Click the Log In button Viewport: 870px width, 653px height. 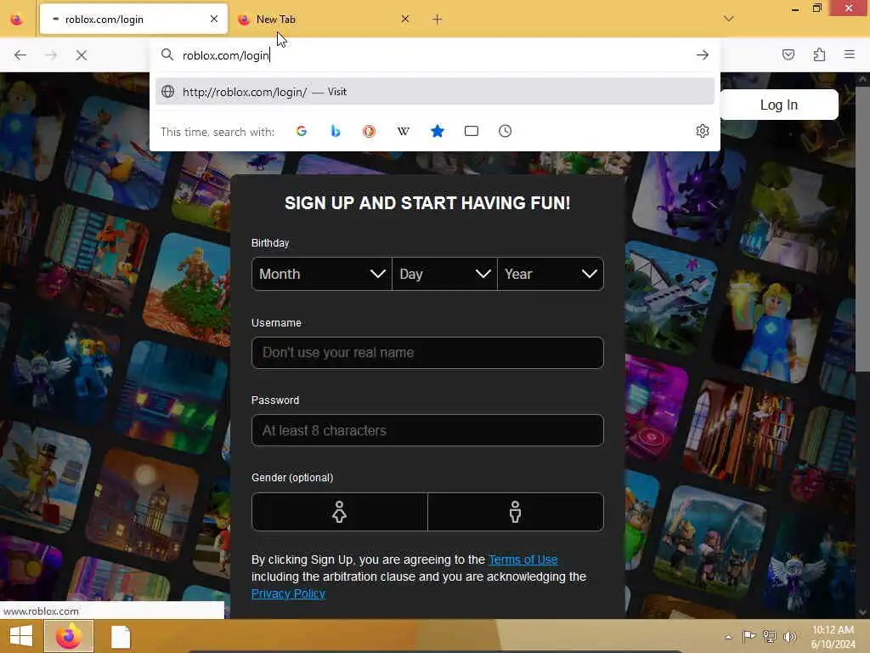[x=779, y=105]
